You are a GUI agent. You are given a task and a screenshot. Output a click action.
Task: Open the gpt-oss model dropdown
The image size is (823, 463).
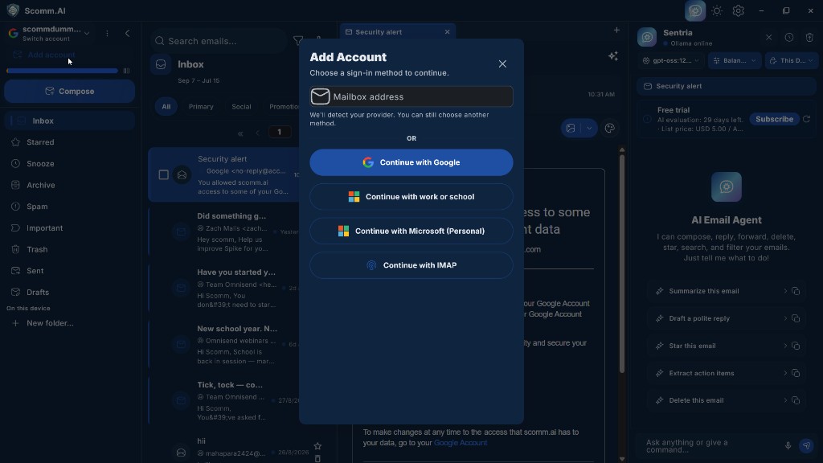pos(671,60)
